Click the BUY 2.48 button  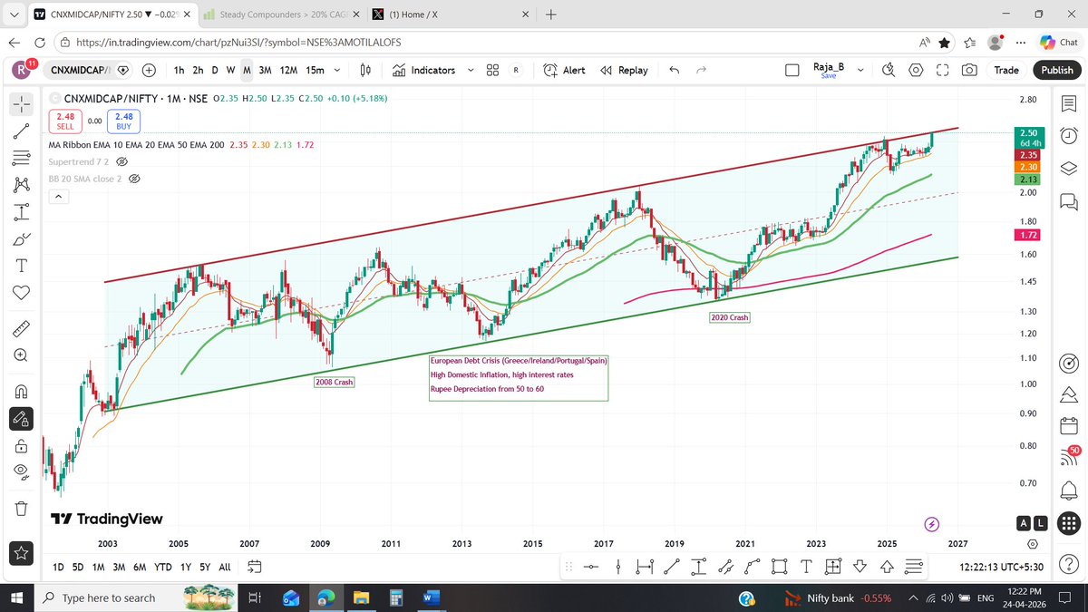coord(123,121)
